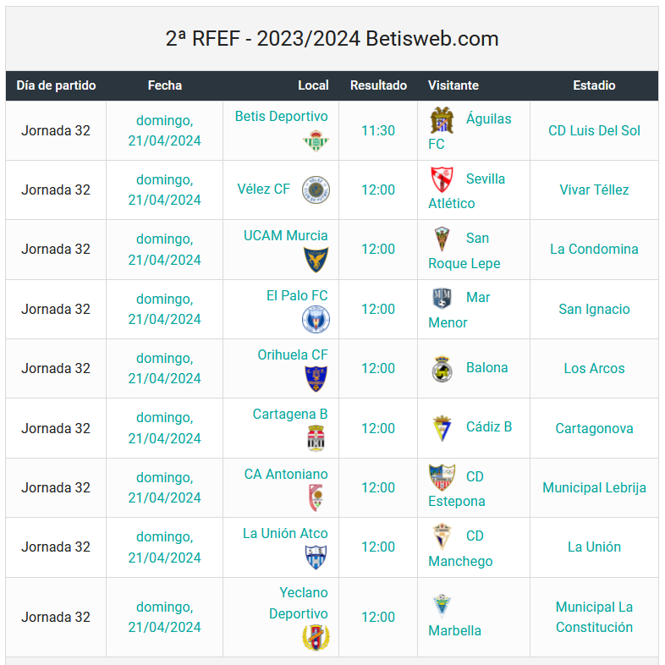Click the Yeclano Deportivo crest
Screen dimensions: 665x665
click(x=316, y=637)
